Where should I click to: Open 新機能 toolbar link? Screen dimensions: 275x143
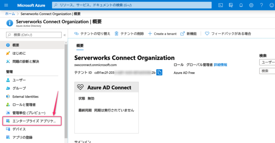pyautogui.click(x=188, y=34)
